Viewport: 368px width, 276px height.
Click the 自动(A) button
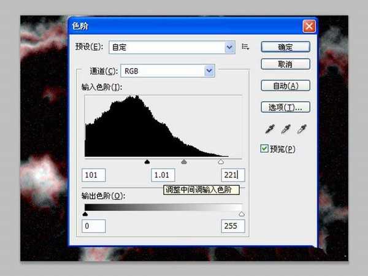coord(285,85)
